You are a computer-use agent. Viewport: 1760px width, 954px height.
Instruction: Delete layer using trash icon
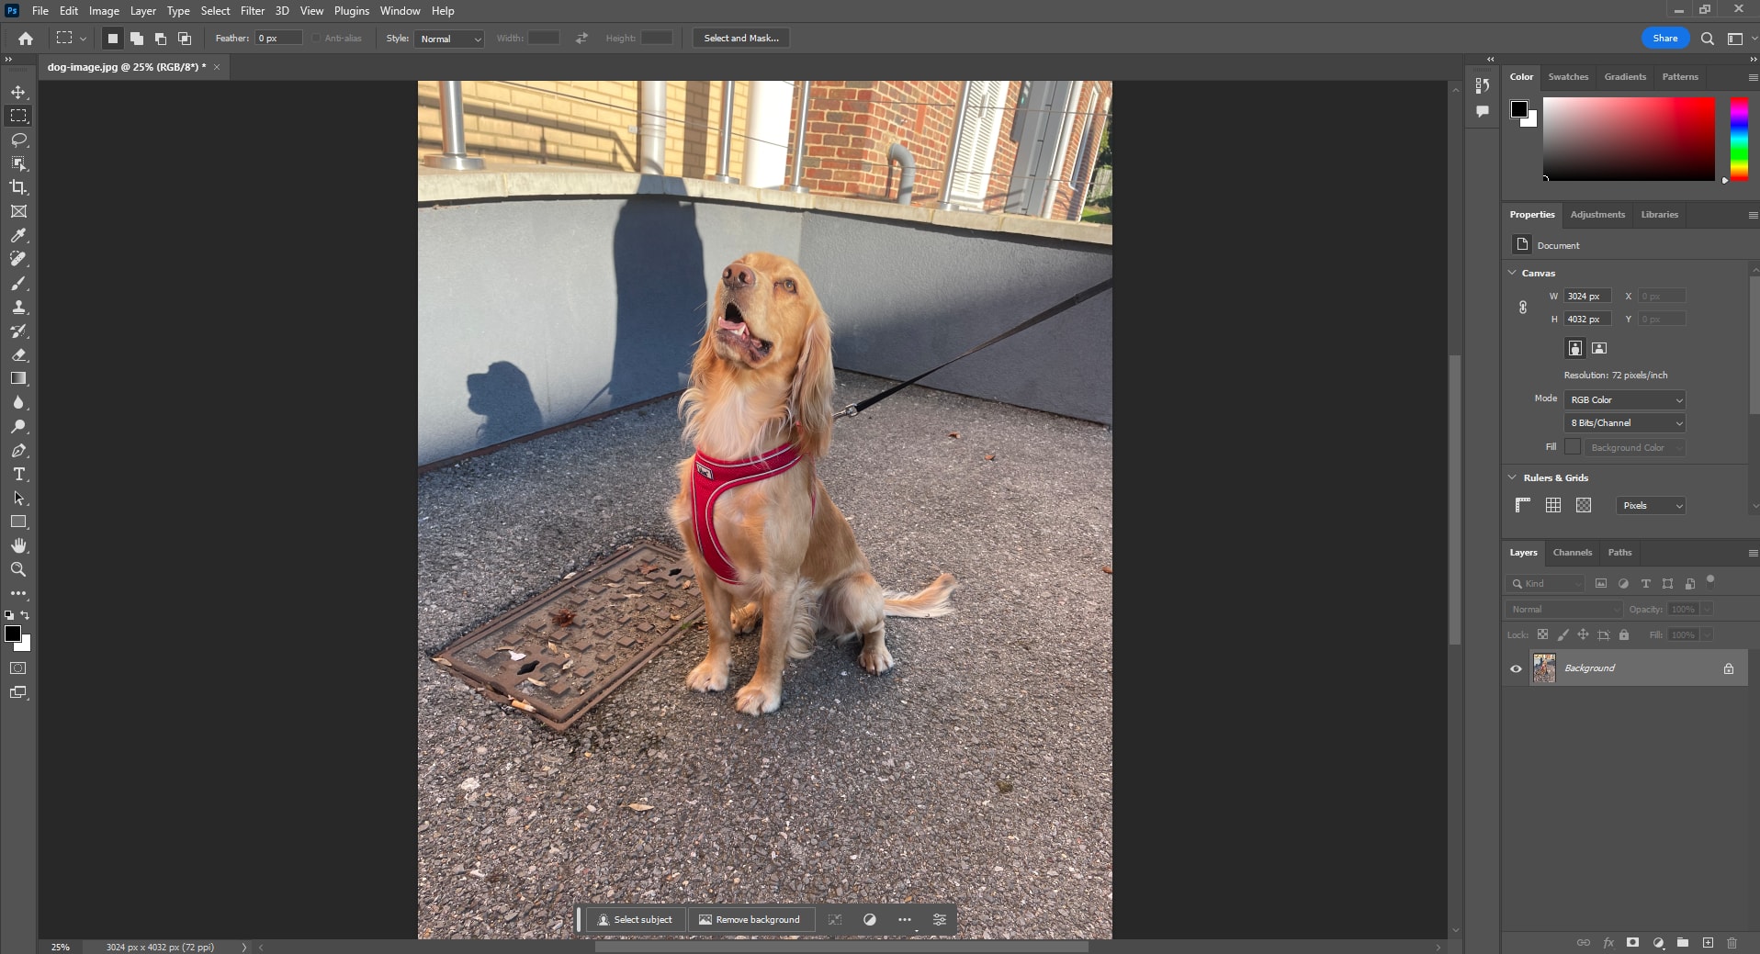point(1732,943)
